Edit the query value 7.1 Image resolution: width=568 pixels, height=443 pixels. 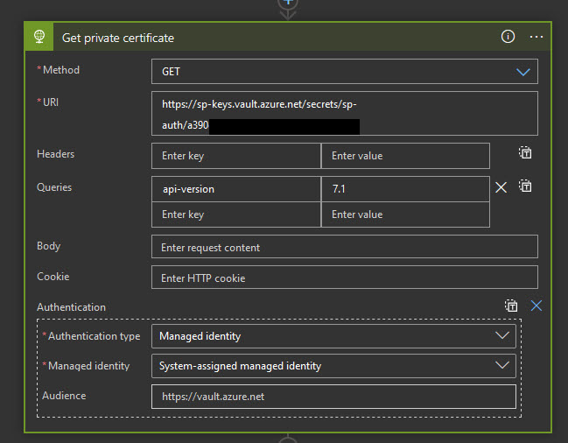click(x=405, y=189)
